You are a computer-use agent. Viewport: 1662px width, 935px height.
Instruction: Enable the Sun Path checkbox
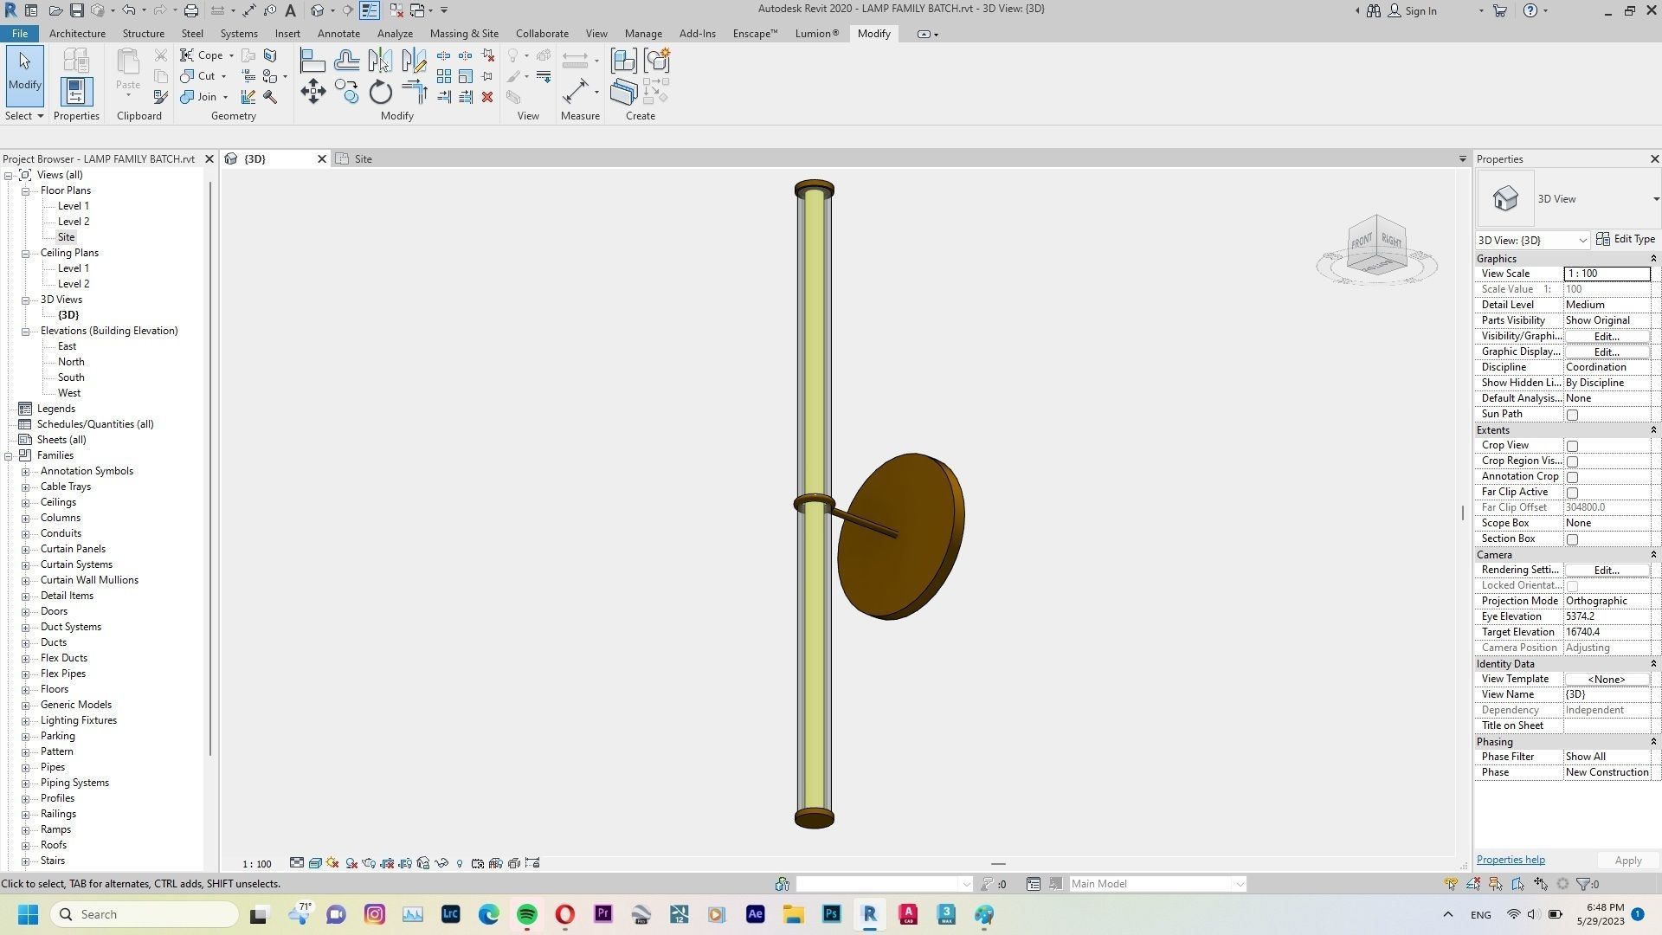tap(1572, 415)
